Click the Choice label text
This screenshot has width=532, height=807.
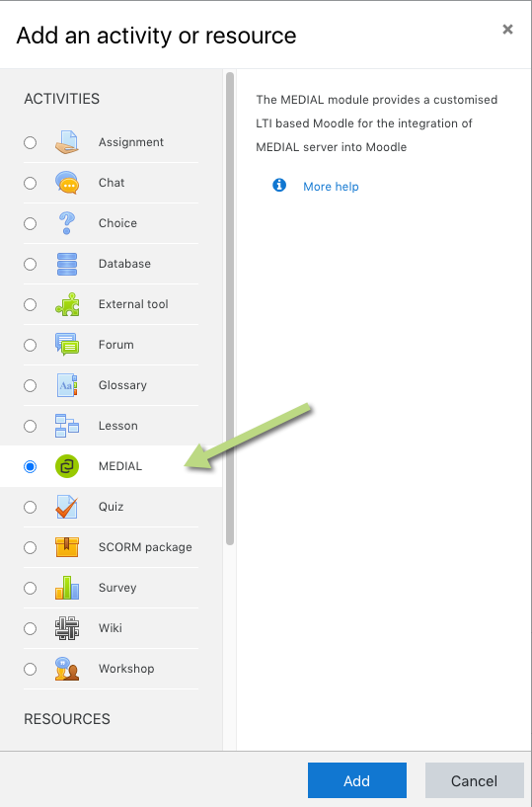click(x=117, y=223)
